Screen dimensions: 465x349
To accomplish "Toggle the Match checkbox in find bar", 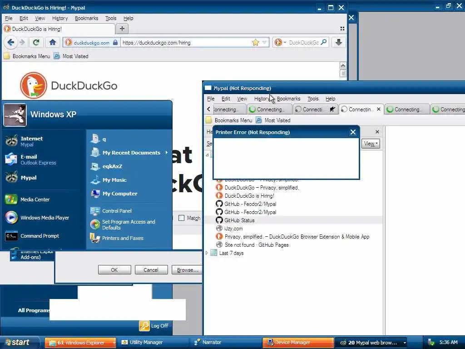I will (x=181, y=218).
